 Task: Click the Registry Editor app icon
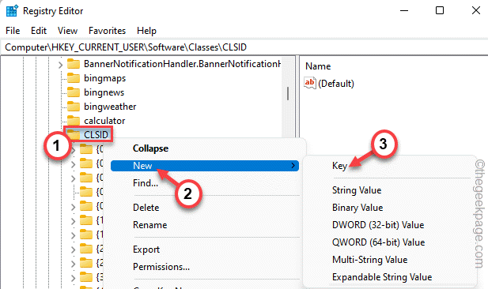tap(12, 11)
